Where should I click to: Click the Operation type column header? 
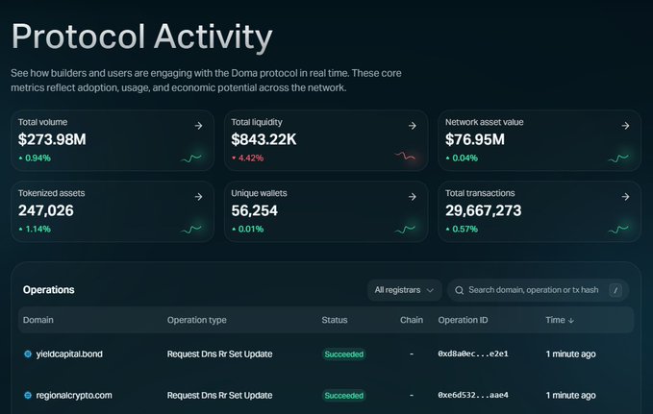click(196, 320)
